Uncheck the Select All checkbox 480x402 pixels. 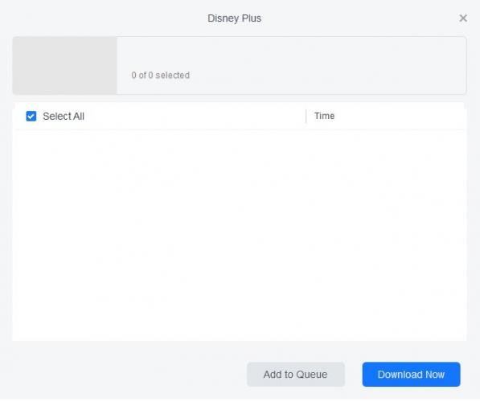point(31,116)
